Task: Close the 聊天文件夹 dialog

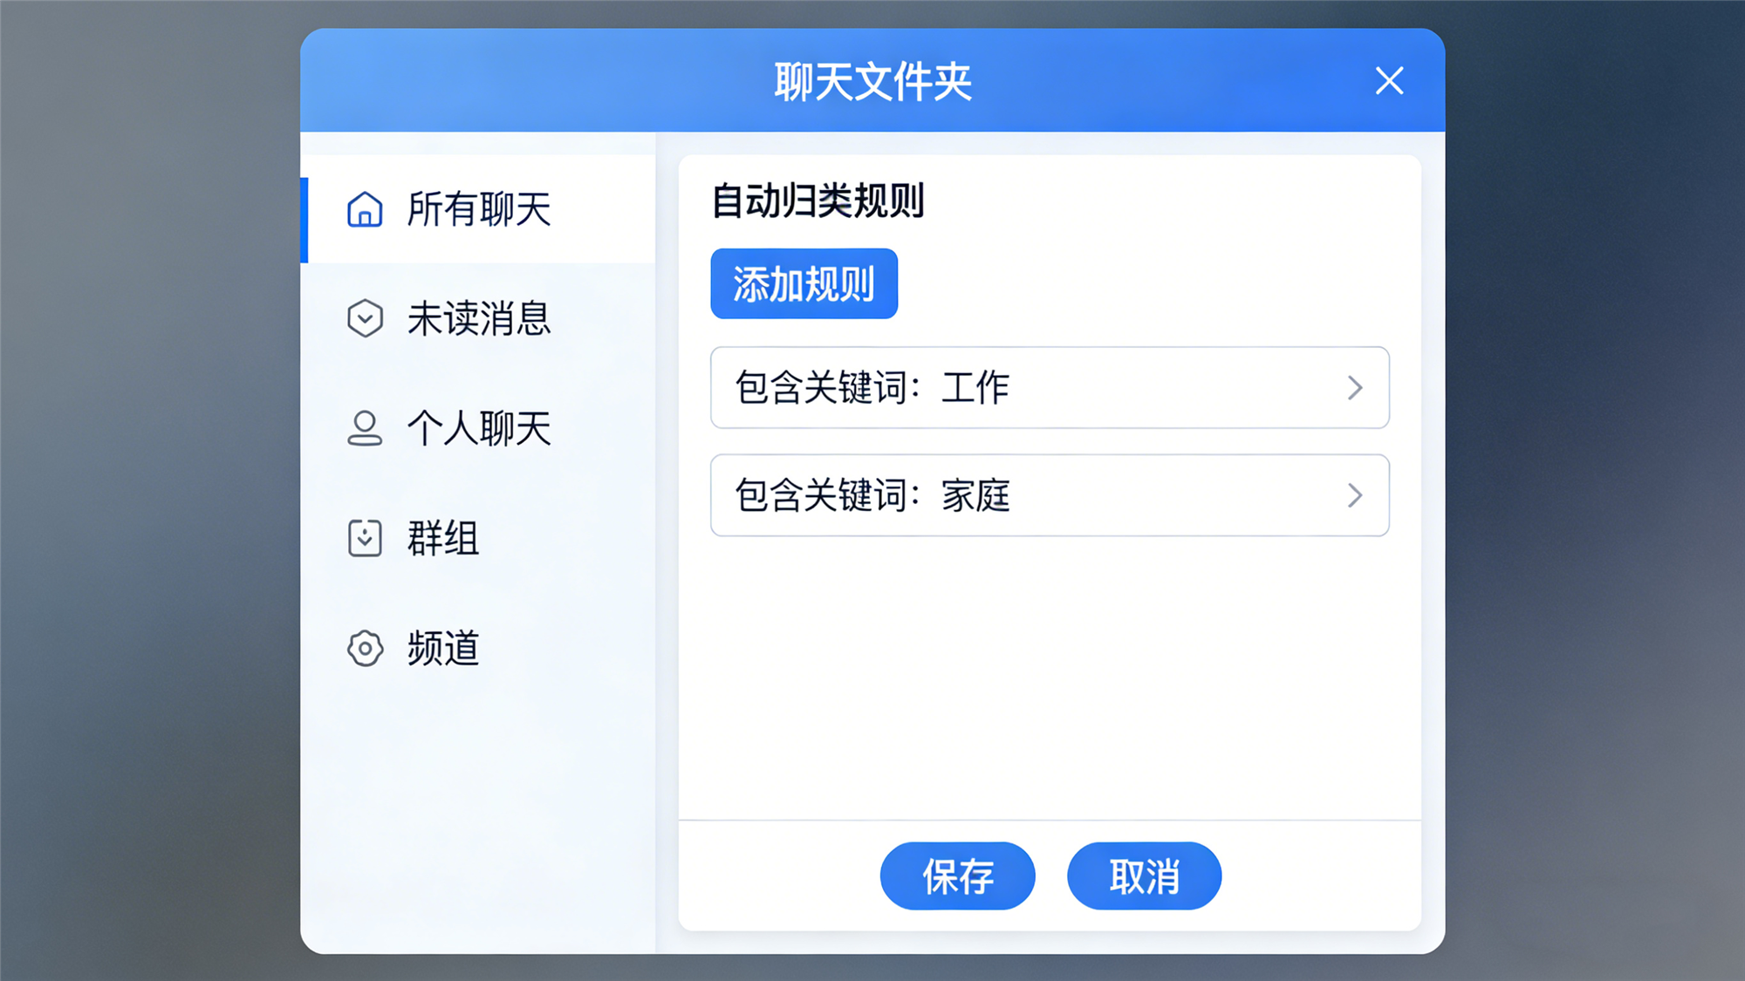Action: (x=1388, y=81)
